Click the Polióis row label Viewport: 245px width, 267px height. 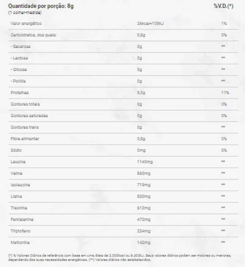(x=18, y=81)
